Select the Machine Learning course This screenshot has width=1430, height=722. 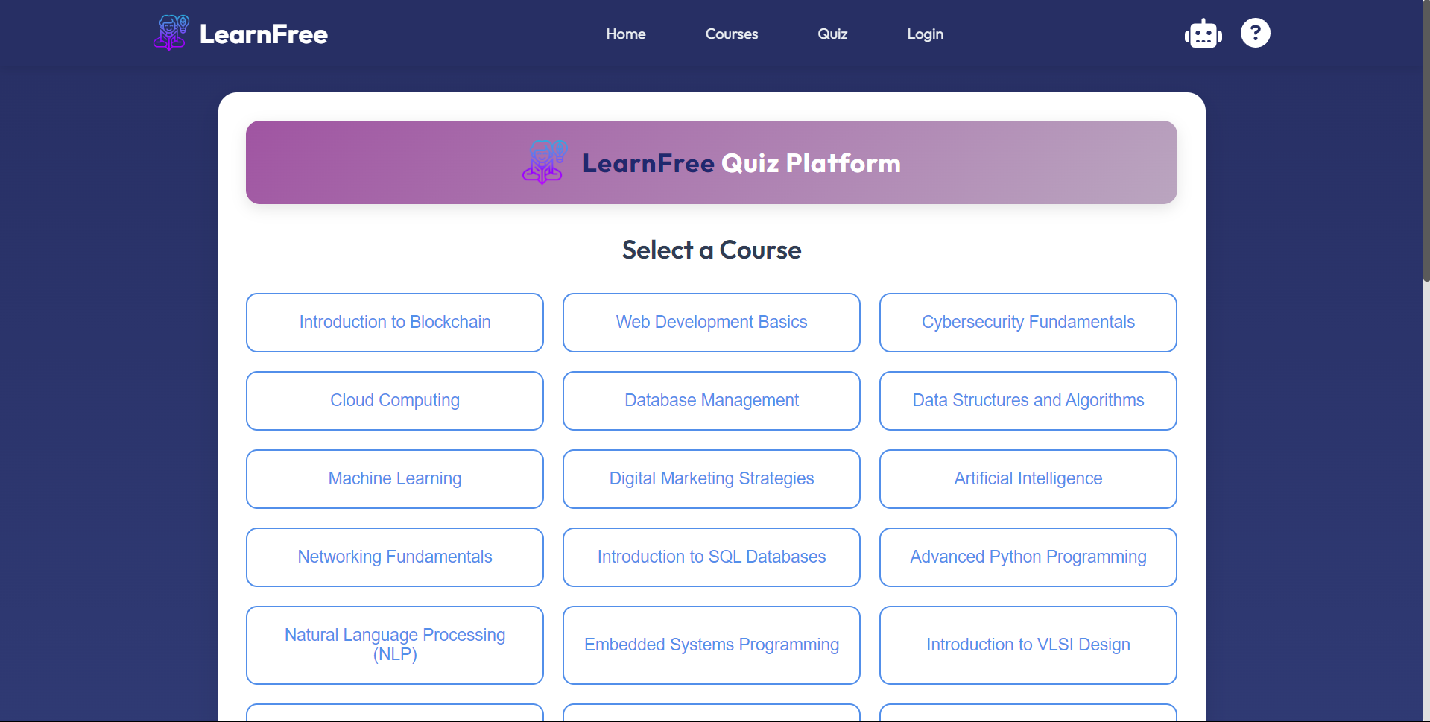tap(395, 479)
